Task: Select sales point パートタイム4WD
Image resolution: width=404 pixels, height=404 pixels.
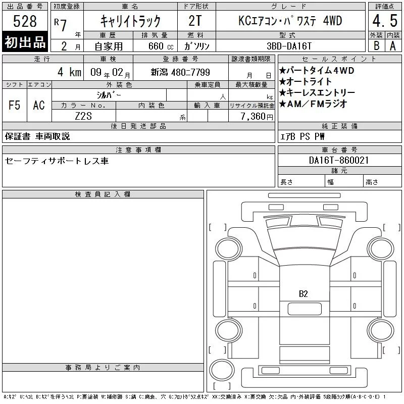Action: click(x=317, y=70)
